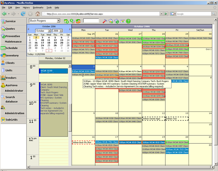
Task: Click the empty toolbar text field
Action: point(91,21)
